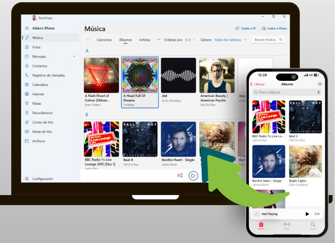
Task: Click the Notas icon in sidebar
Action: (27, 103)
